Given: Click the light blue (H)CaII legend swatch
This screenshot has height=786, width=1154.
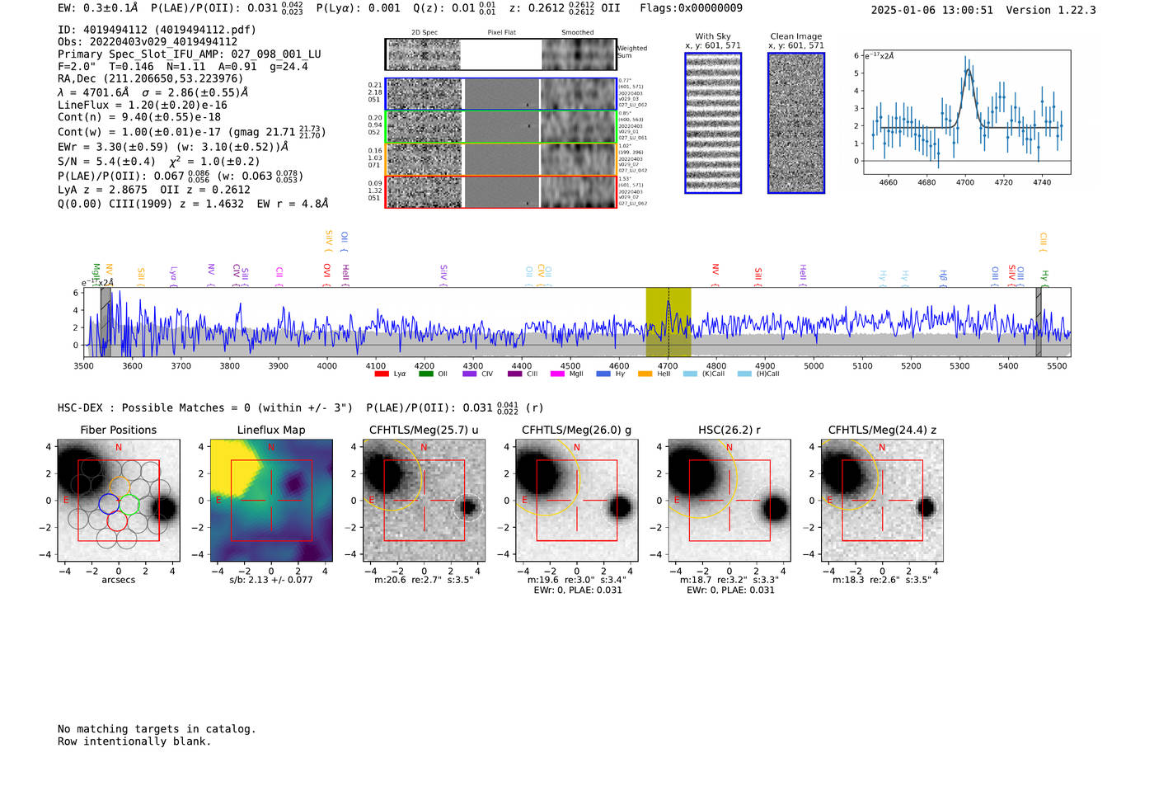Looking at the screenshot, I should [x=744, y=374].
